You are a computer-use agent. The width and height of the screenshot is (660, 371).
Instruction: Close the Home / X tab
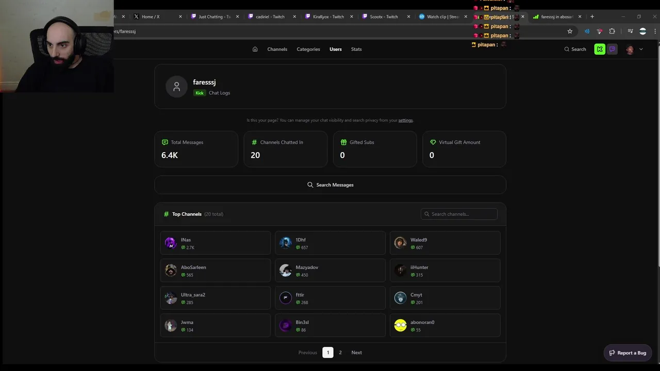tap(180, 16)
